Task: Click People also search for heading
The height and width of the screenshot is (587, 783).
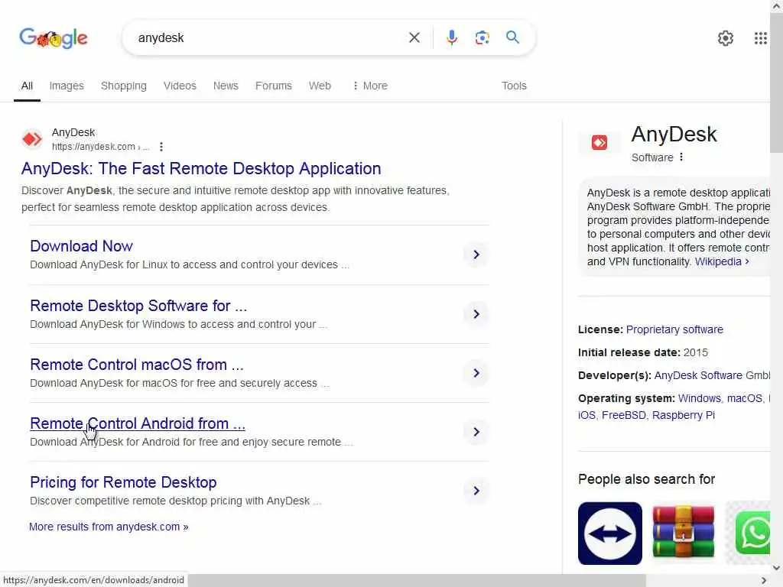Action: tap(646, 479)
